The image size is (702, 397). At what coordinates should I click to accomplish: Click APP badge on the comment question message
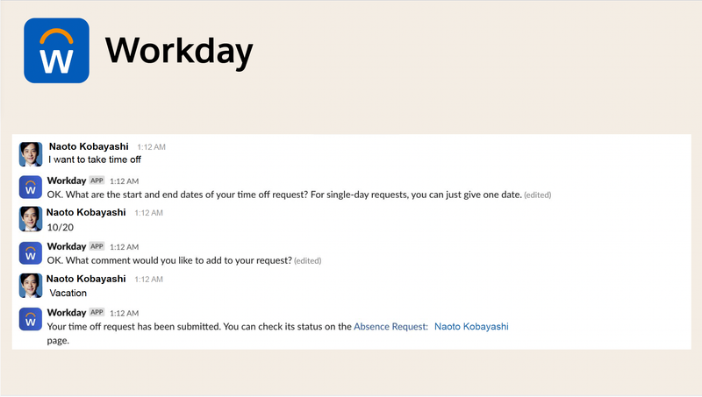[x=97, y=246]
